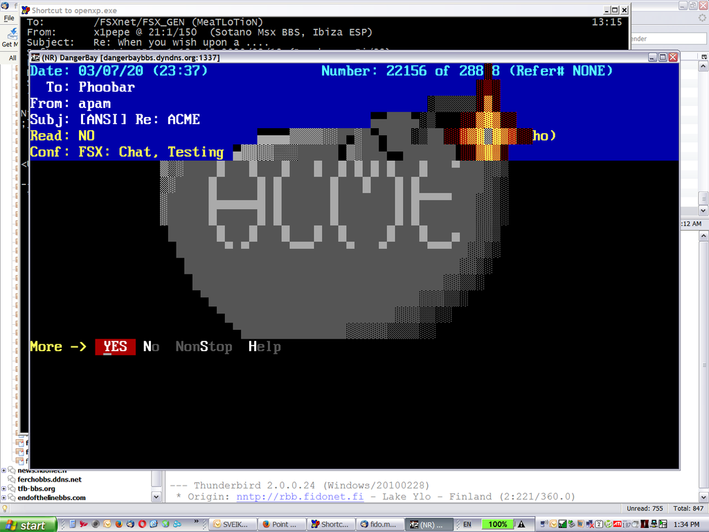Click the message pane scroll up arrow
The width and height of the screenshot is (709, 532).
click(703, 236)
